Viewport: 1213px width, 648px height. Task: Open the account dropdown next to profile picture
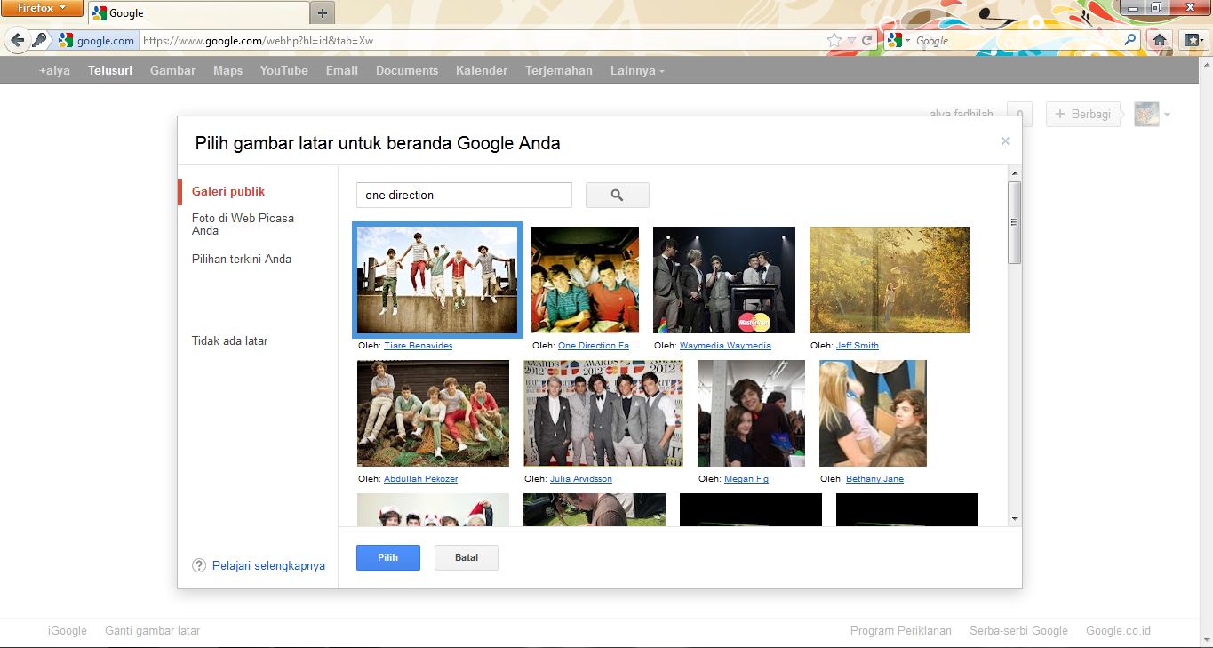(1168, 115)
